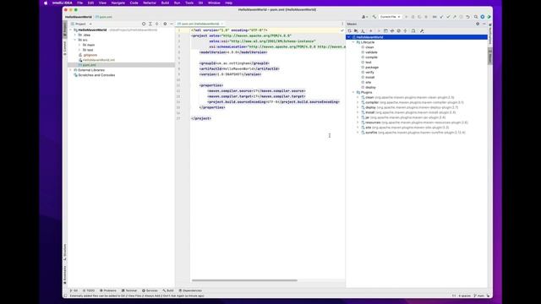Open Maven Settings wrench icon
Viewport: 541px width, 304px height.
click(422, 31)
